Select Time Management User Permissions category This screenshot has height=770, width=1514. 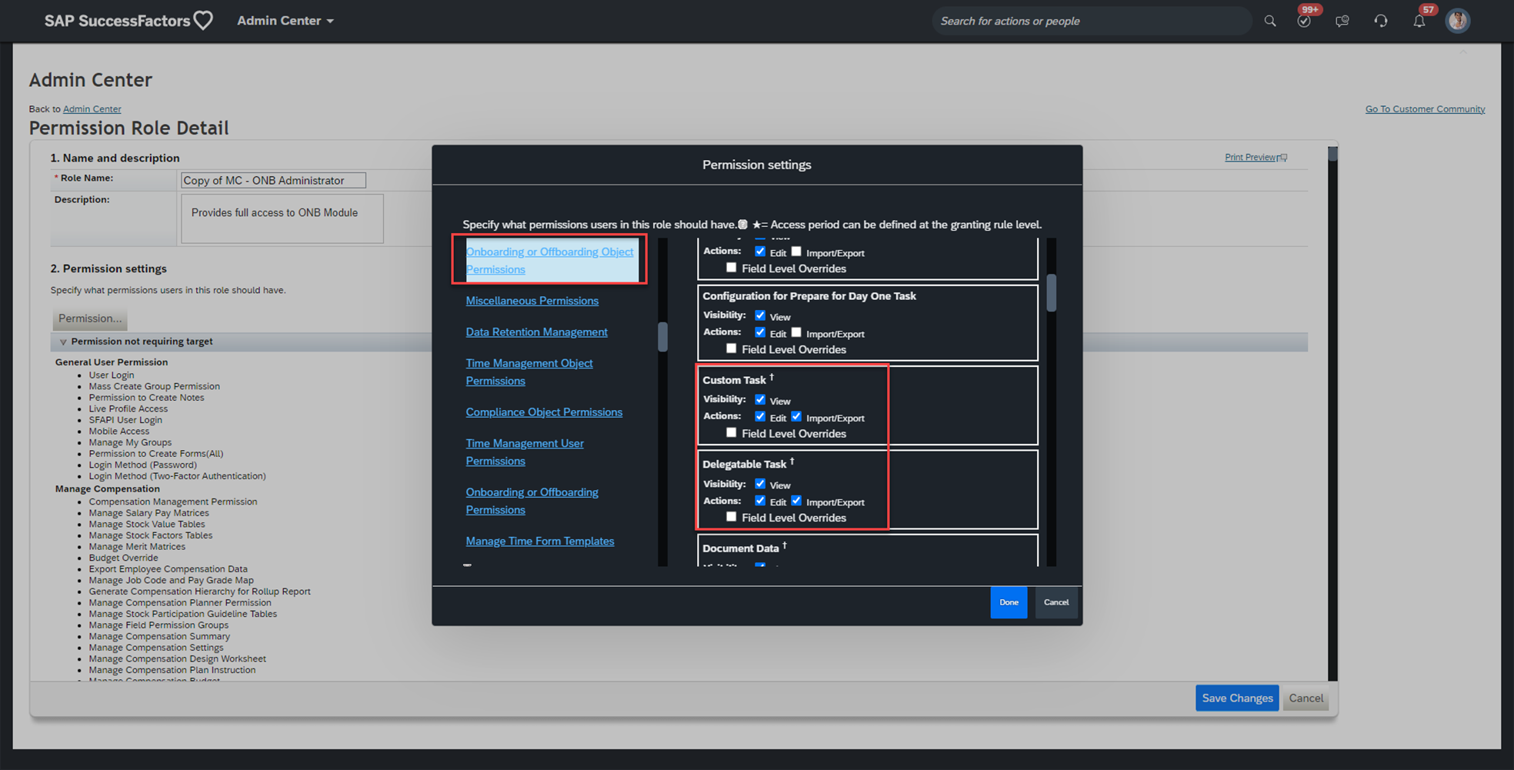click(525, 452)
